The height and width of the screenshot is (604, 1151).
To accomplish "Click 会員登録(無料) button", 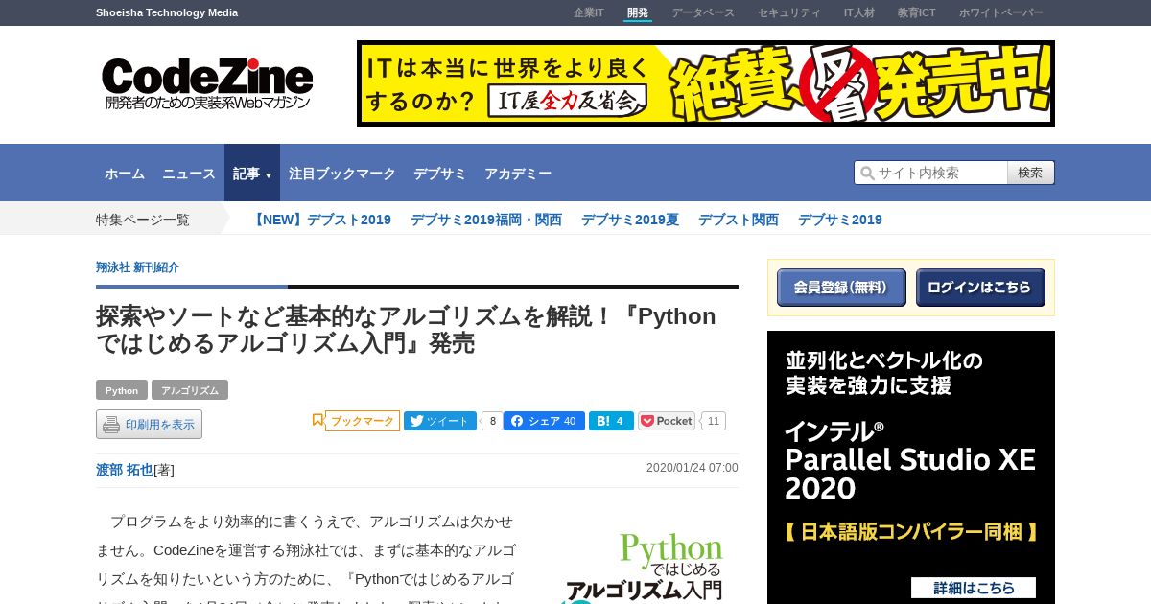I will [841, 288].
